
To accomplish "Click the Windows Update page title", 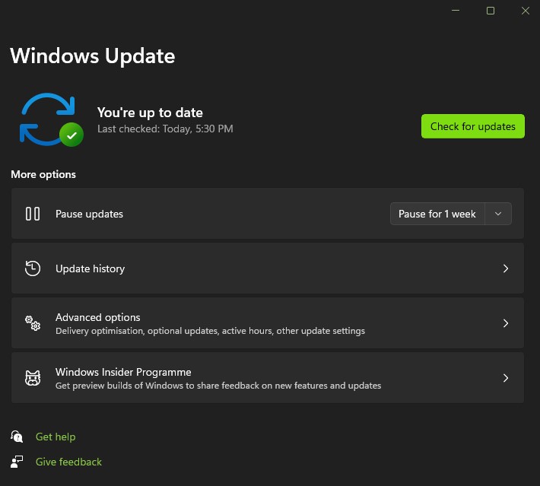I will [93, 56].
